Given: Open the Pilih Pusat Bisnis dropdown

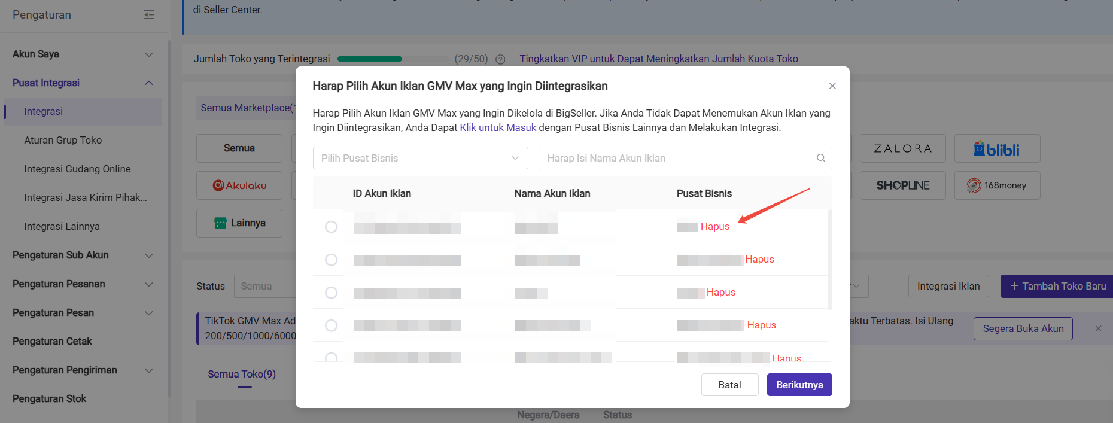Looking at the screenshot, I should pos(420,158).
